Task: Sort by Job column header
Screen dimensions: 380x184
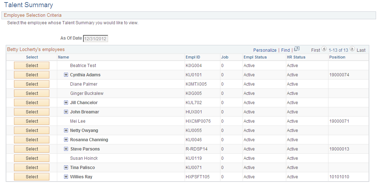Action: (x=225, y=57)
